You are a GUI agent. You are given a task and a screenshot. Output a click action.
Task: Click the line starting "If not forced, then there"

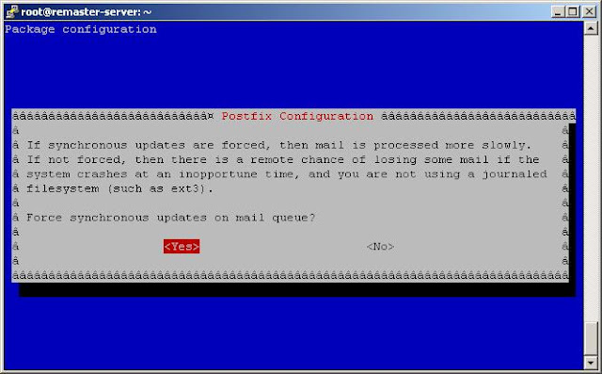[x=282, y=159]
